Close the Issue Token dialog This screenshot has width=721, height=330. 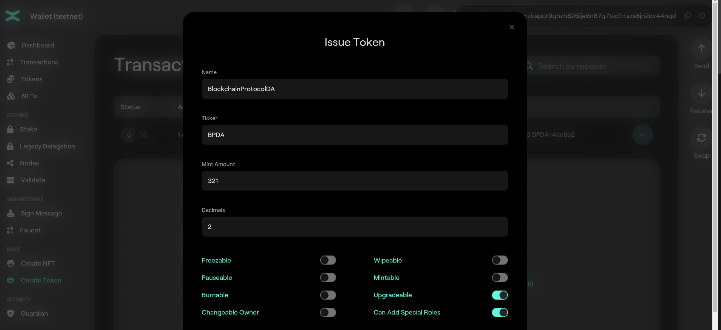click(x=511, y=27)
